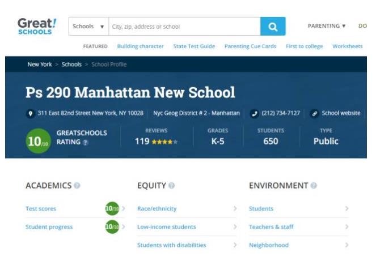Click the Public type value

click(x=326, y=141)
